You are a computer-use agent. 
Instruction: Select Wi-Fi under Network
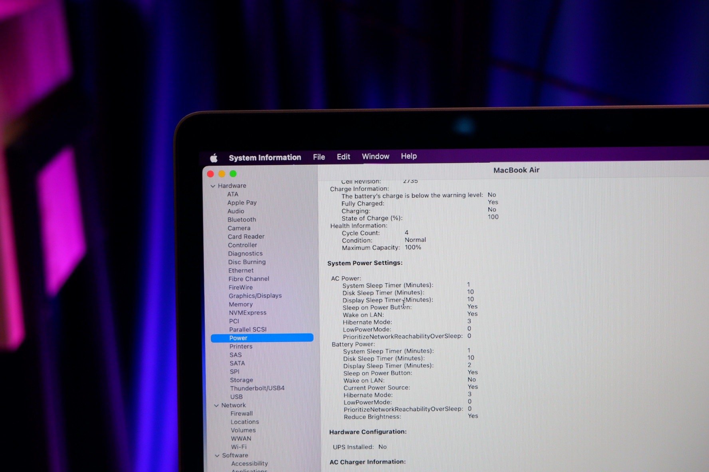coord(239,447)
